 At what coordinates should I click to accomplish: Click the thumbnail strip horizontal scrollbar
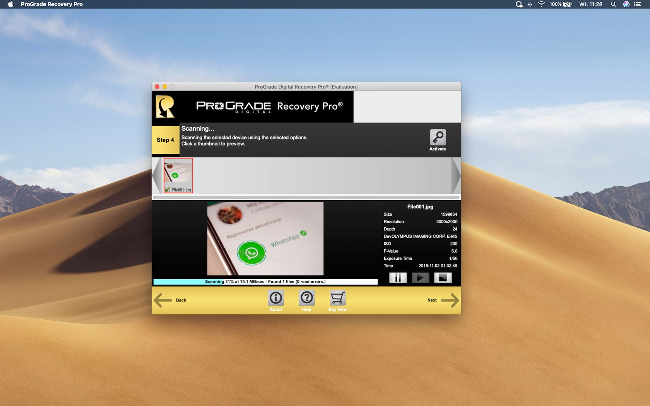(x=306, y=197)
